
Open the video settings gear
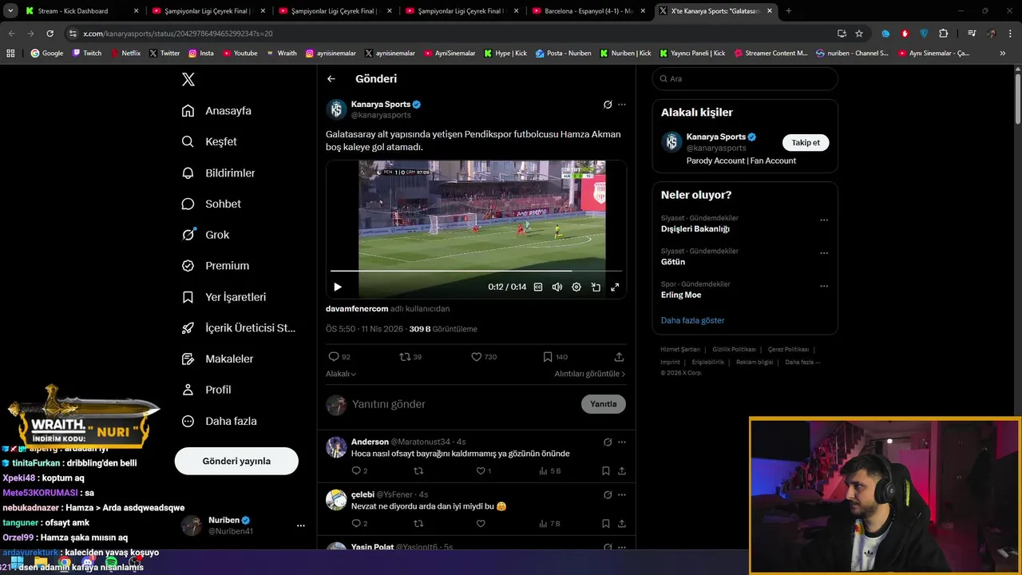point(576,287)
